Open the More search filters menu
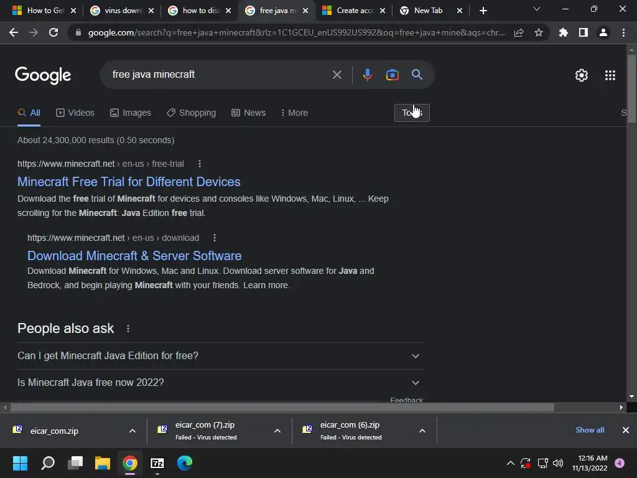 click(294, 113)
